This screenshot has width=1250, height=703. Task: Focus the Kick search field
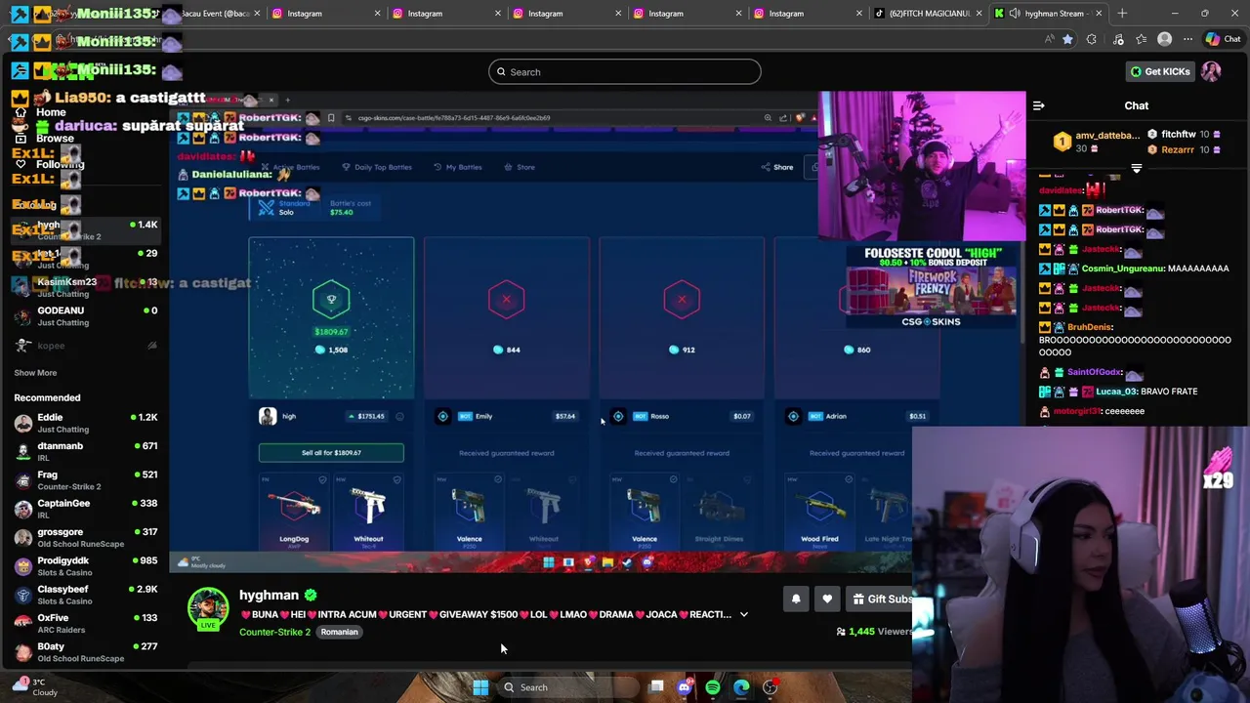click(625, 71)
